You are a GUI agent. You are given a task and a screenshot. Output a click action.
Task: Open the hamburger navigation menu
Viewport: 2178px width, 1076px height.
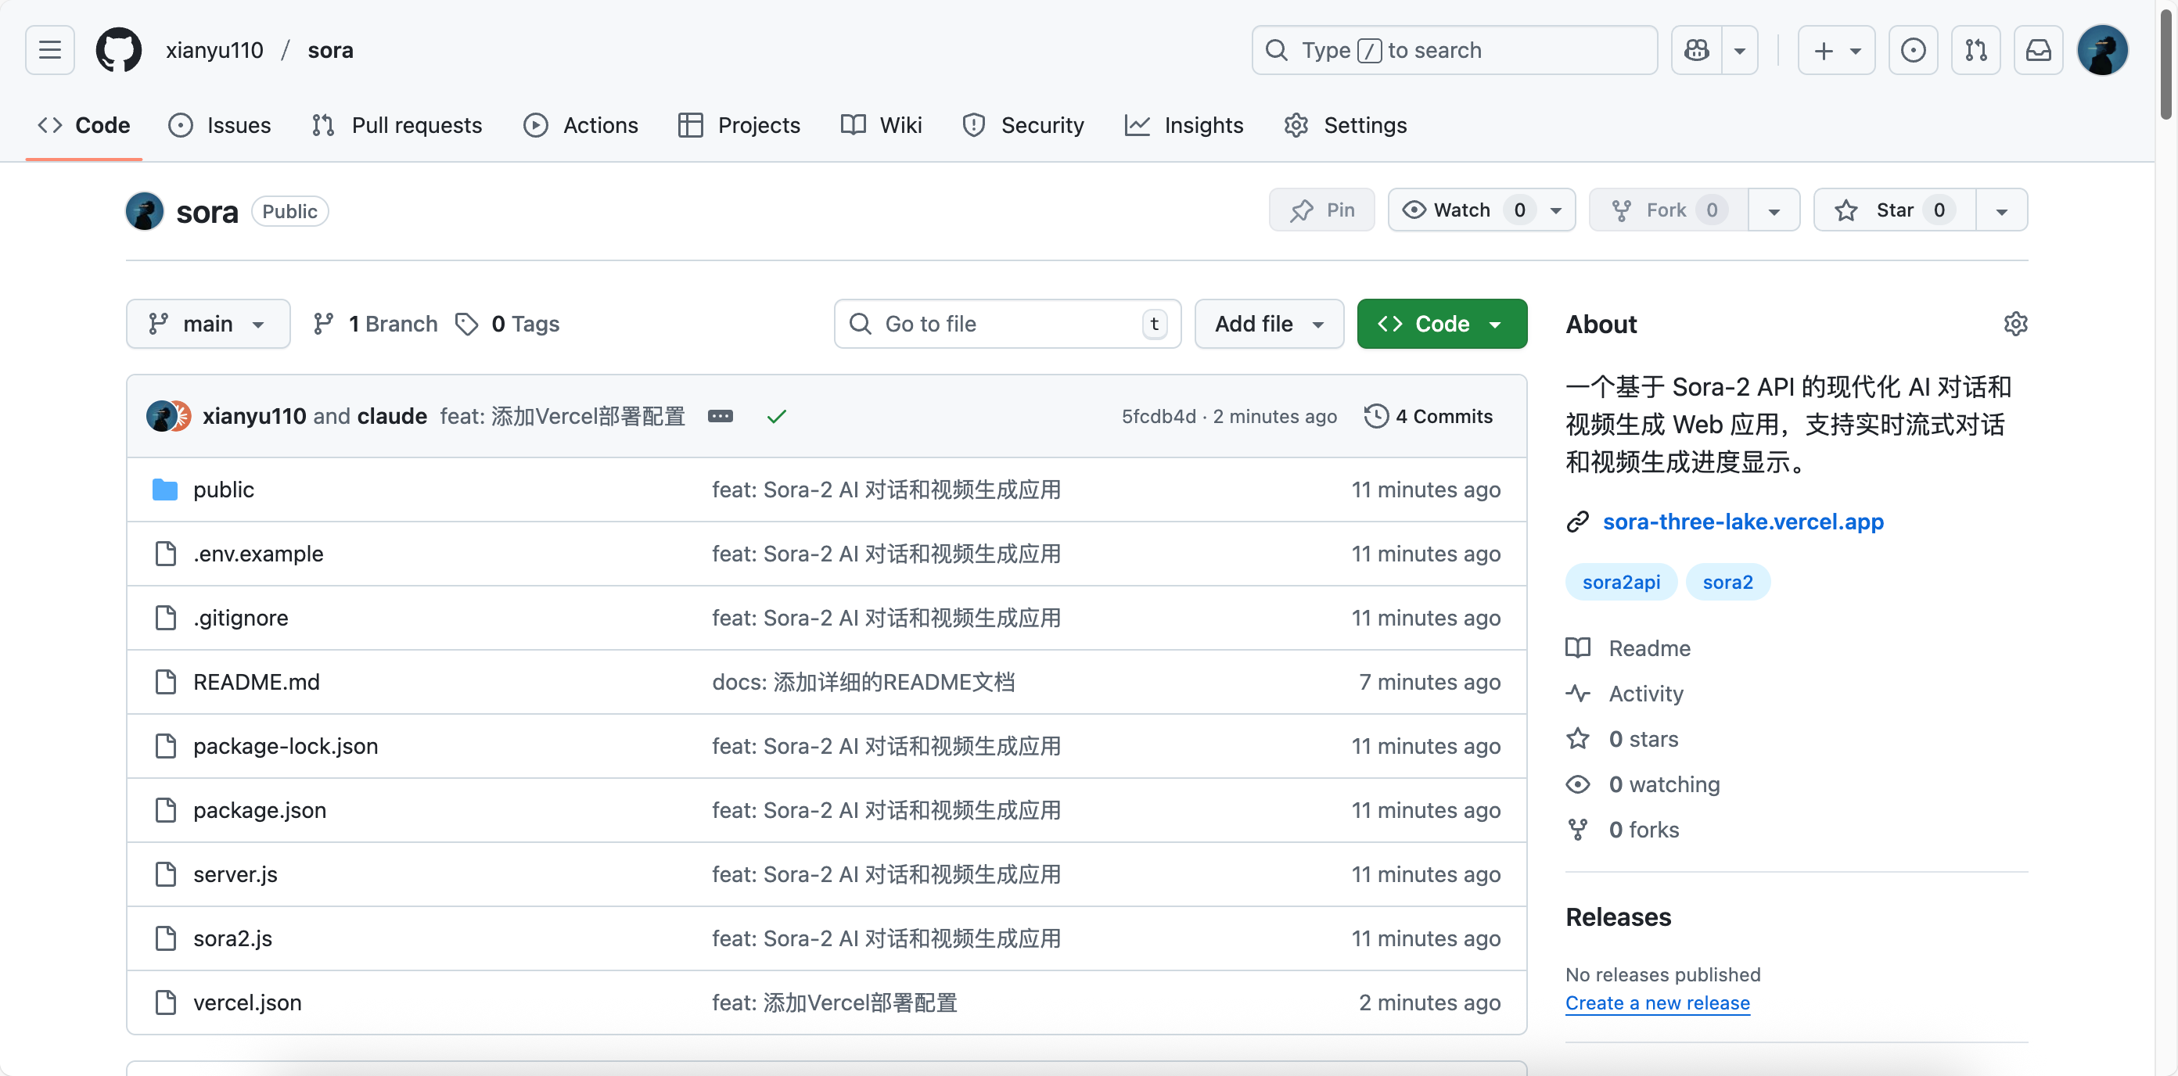(50, 50)
